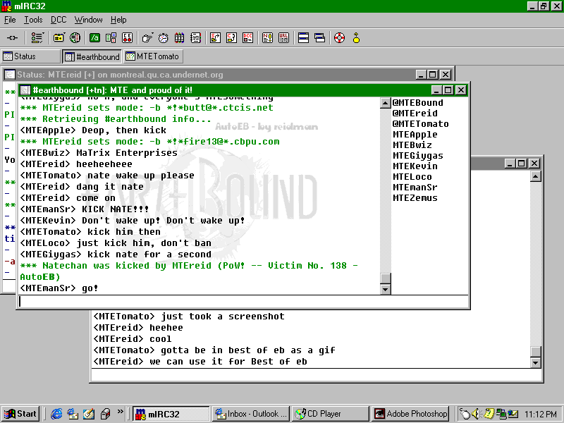Select @MTEreid in the nick list
Viewport: 564px width, 423px height.
coord(415,114)
